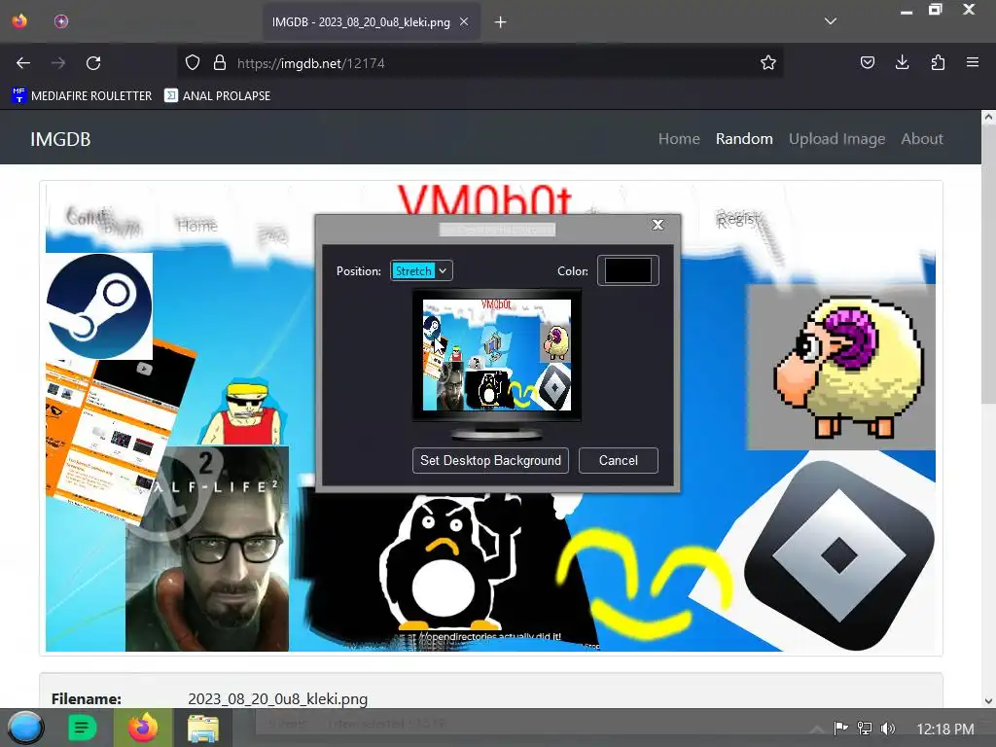Image resolution: width=996 pixels, height=747 pixels.
Task: Open the Firefox hamburger menu
Action: (973, 62)
